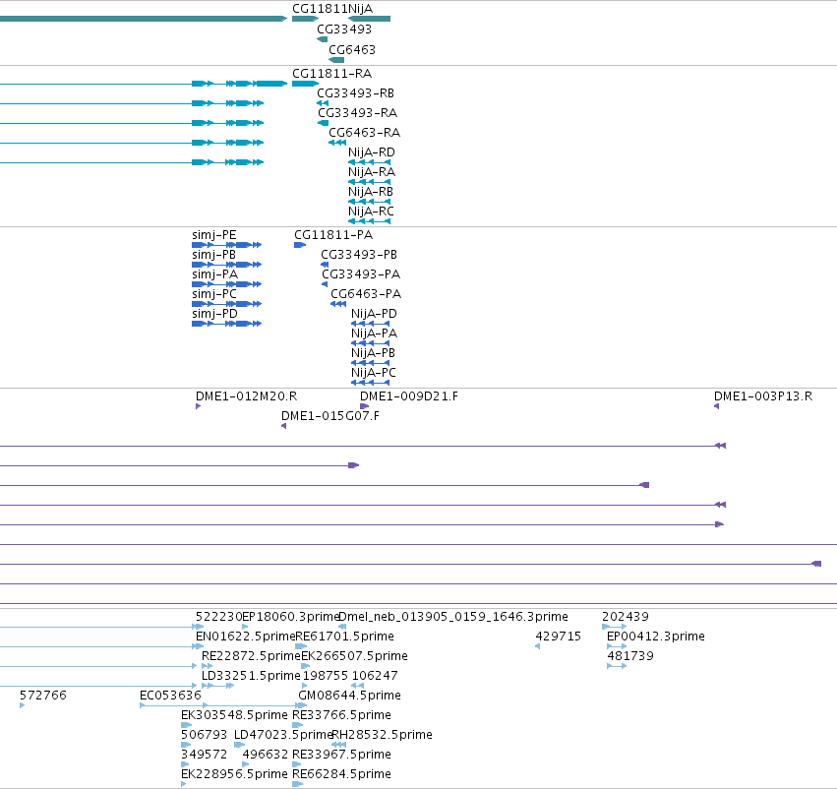Select the CG6463-PA protein label
The image size is (837, 789).
click(366, 293)
